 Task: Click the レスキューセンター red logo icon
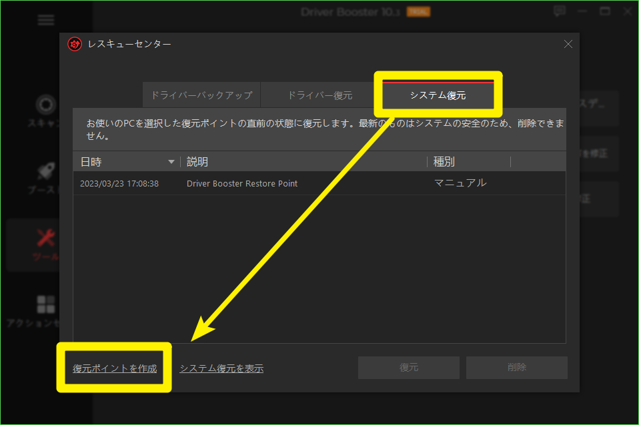point(75,44)
